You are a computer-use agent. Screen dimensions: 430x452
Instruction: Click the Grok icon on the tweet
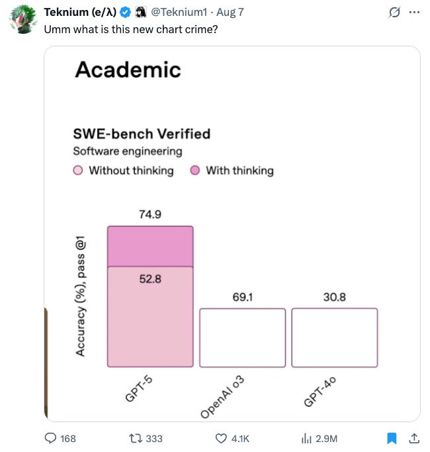394,12
